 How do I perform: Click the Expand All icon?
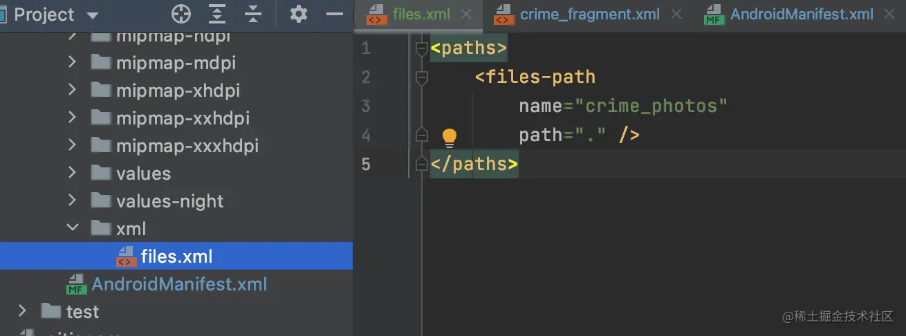[218, 14]
